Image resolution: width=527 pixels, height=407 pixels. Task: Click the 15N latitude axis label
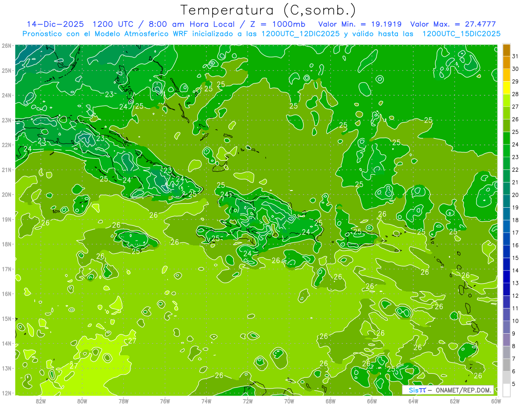click(x=7, y=319)
